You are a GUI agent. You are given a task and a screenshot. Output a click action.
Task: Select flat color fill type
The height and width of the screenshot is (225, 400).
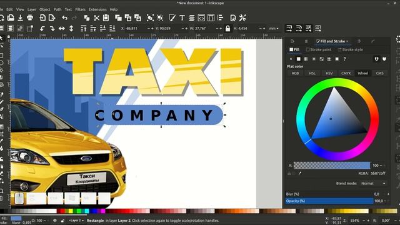299,59
